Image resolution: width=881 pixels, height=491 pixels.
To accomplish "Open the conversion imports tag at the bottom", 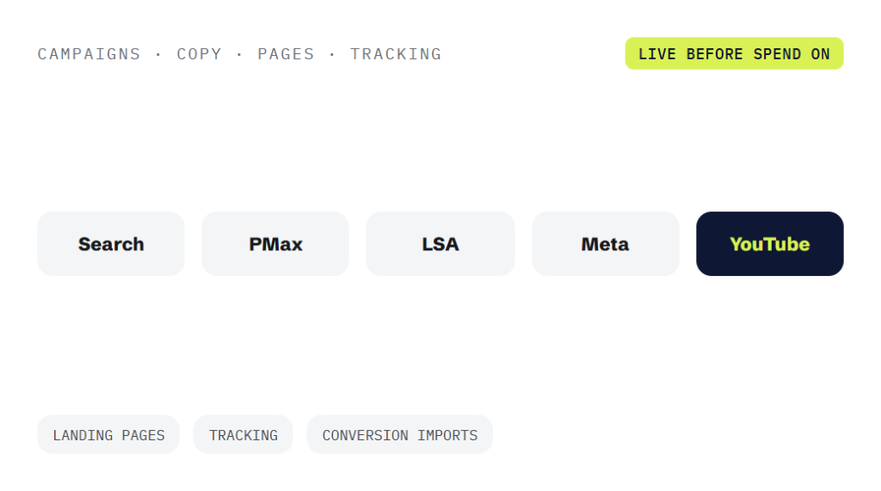I will [399, 435].
